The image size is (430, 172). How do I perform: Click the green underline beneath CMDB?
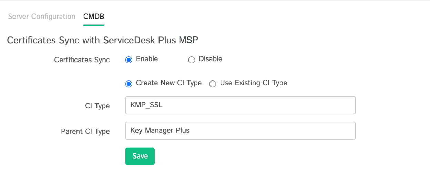coord(94,25)
